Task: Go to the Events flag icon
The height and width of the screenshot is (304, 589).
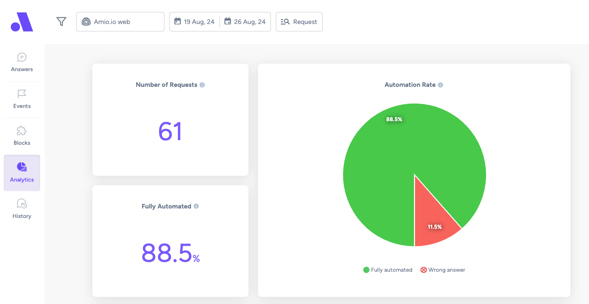Action: [x=22, y=94]
